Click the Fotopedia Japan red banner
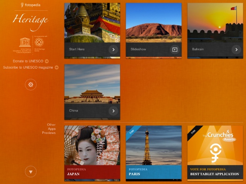The image size is (246, 184). tap(92, 172)
